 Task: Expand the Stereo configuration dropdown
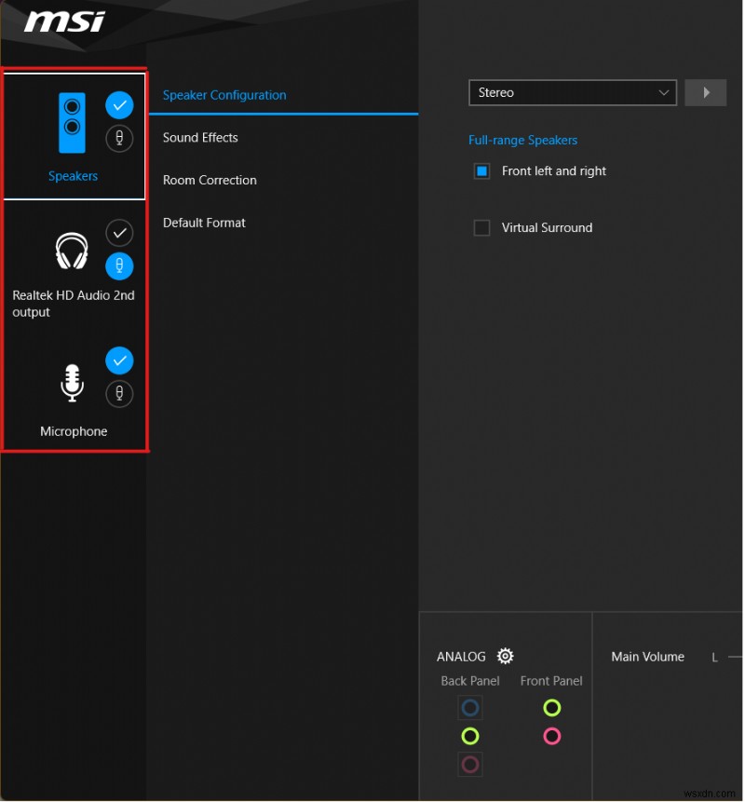pos(572,92)
